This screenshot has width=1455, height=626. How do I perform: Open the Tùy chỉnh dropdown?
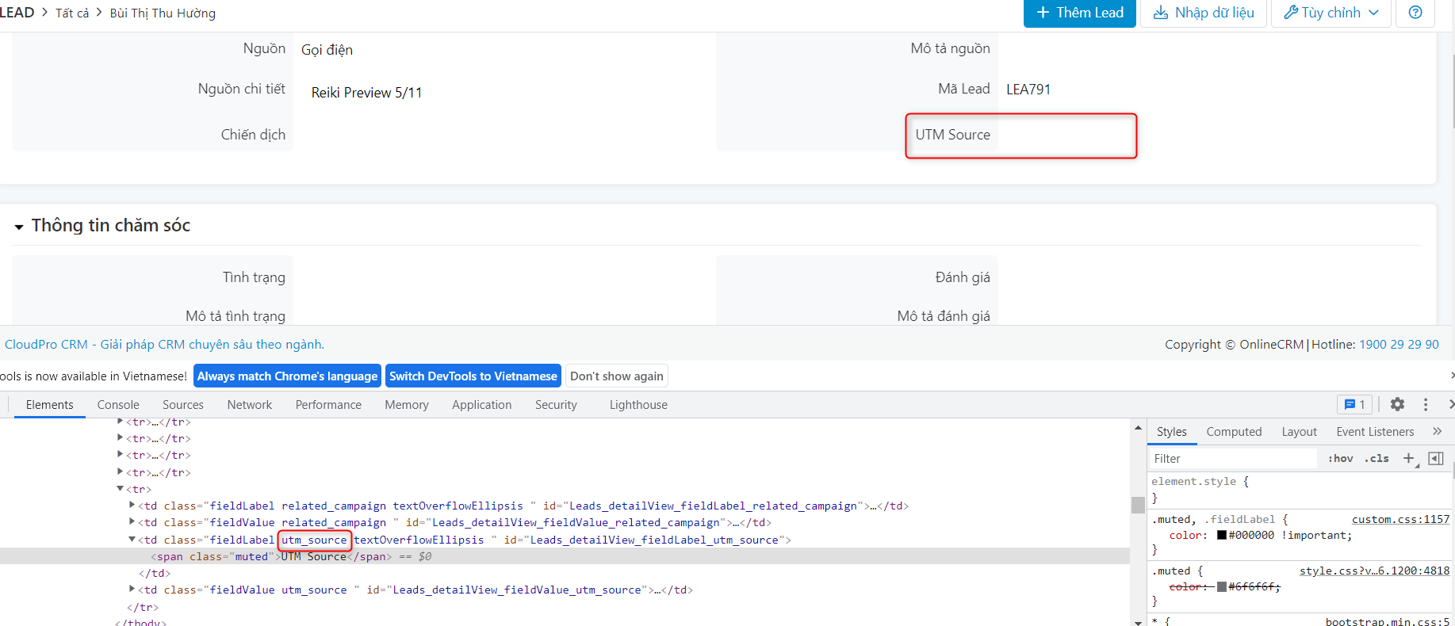1331,13
